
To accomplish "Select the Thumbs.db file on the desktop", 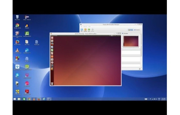I will pos(37,43).
